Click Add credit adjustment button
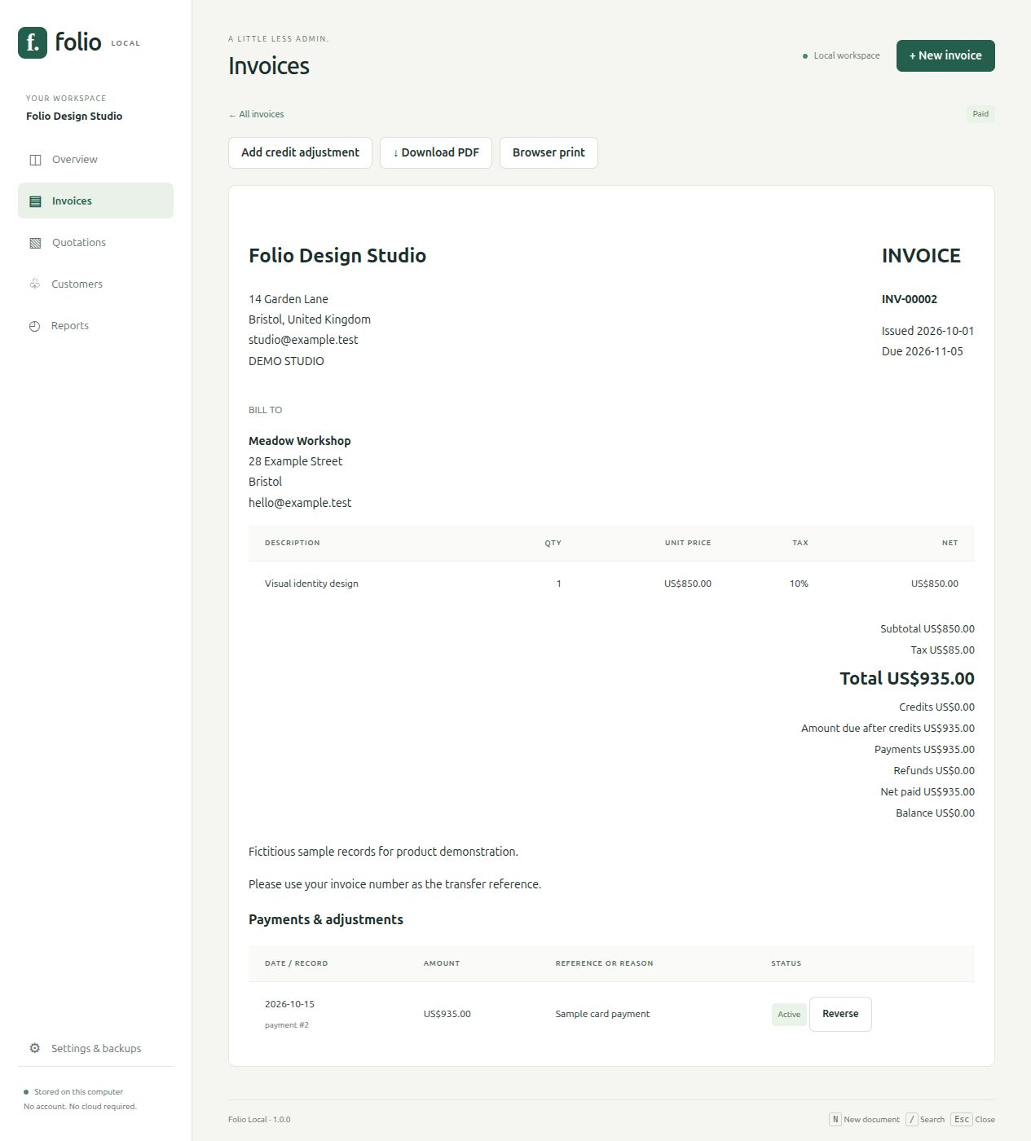 pos(300,152)
